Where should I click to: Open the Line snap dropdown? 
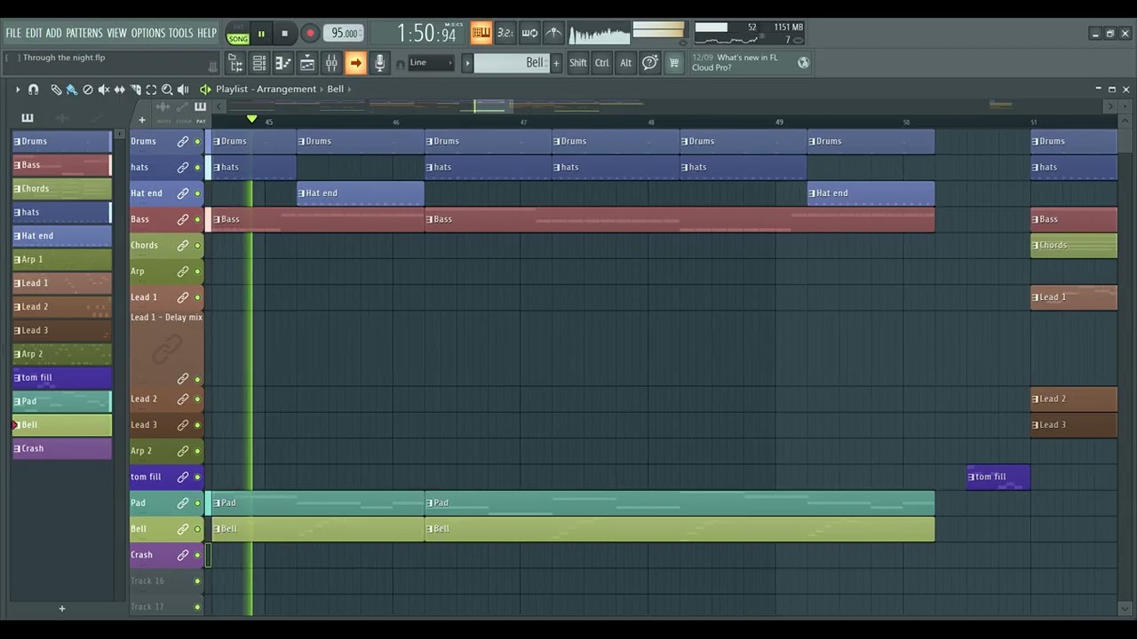point(431,63)
